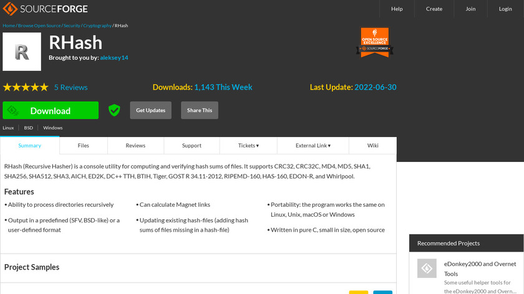This screenshot has height=294, width=524.
Task: Click the Windows platform label
Action: pos(53,128)
